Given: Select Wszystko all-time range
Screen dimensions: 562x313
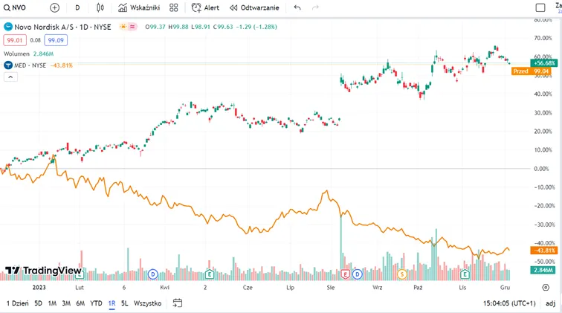Looking at the screenshot, I should (147, 303).
